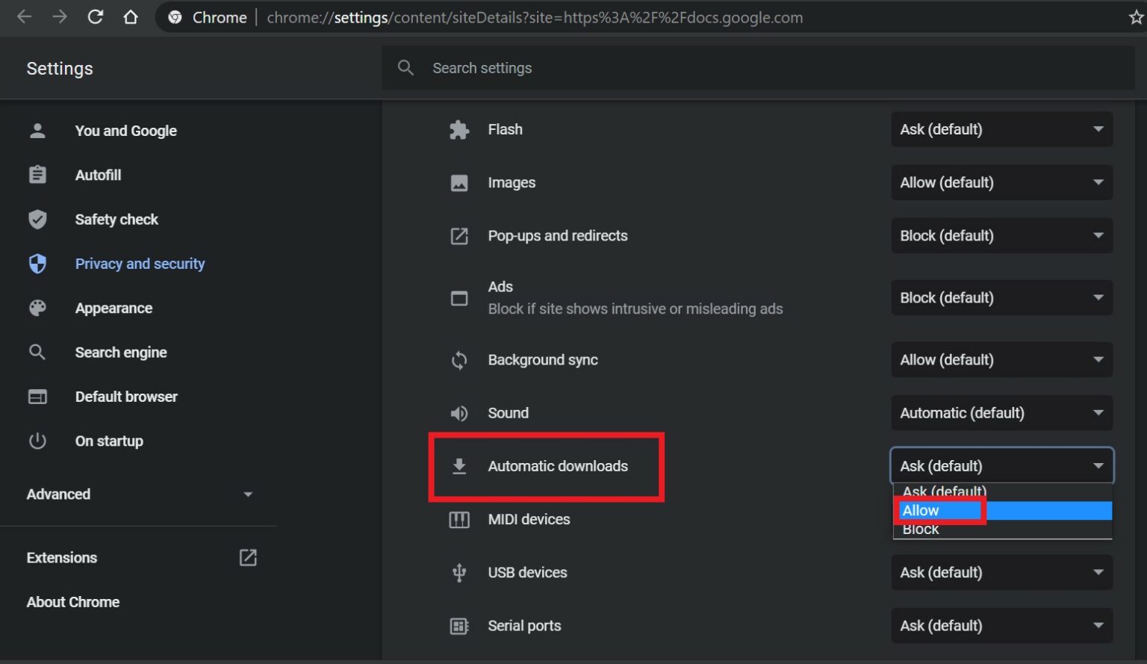Open the Extensions page via external link
This screenshot has height=664, width=1147.
coord(248,557)
